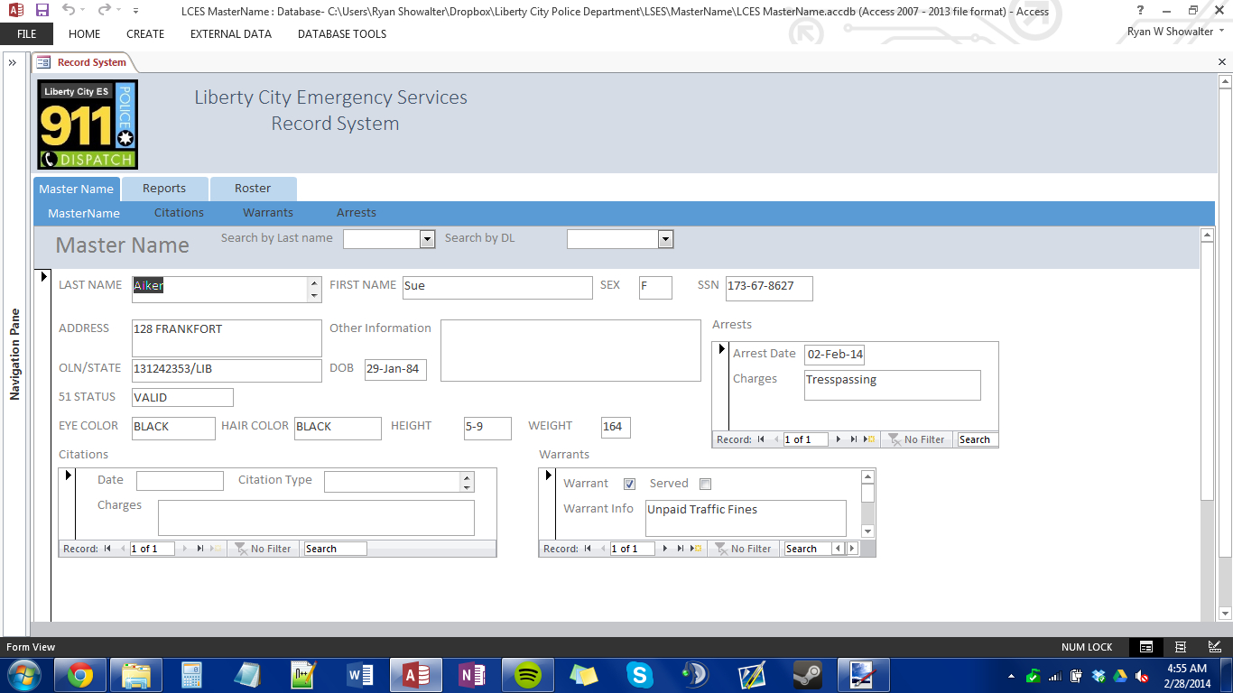Expand the Search by Last name dropdown

pos(427,239)
